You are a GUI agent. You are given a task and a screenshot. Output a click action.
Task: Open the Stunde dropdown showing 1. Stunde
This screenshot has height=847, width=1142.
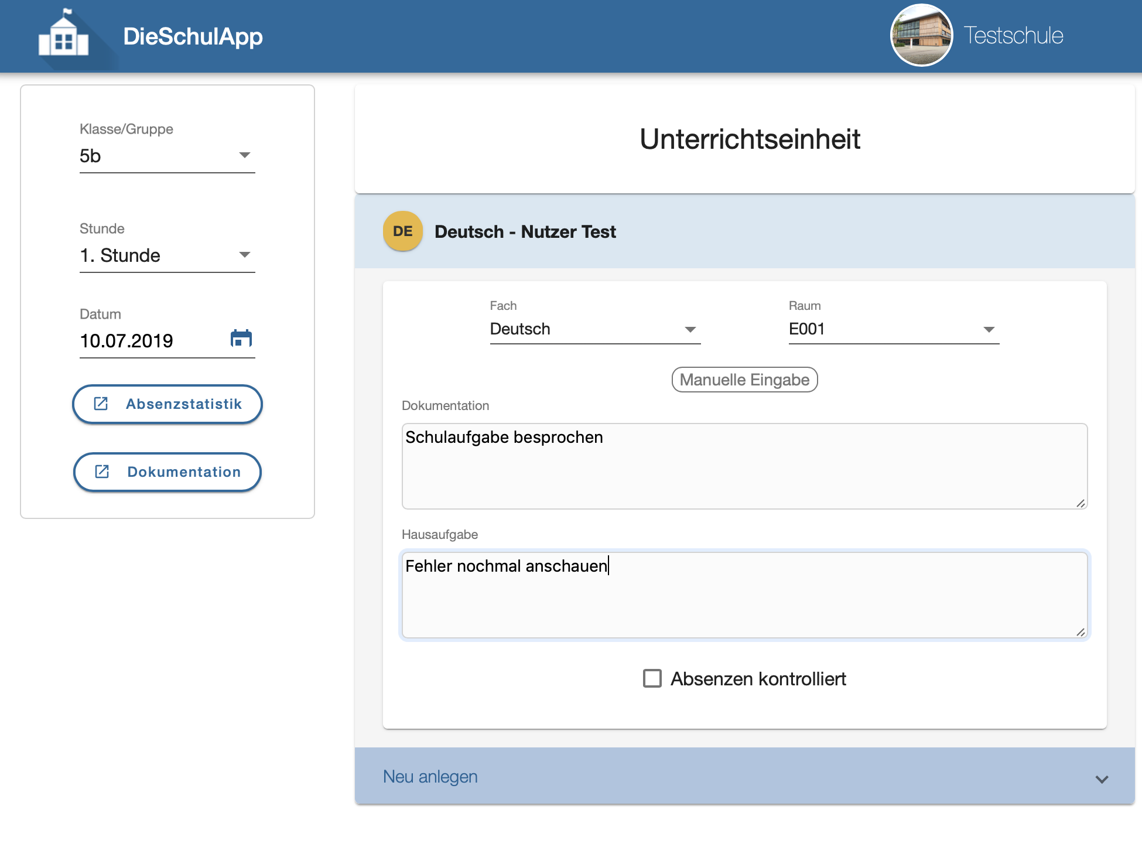coord(167,255)
